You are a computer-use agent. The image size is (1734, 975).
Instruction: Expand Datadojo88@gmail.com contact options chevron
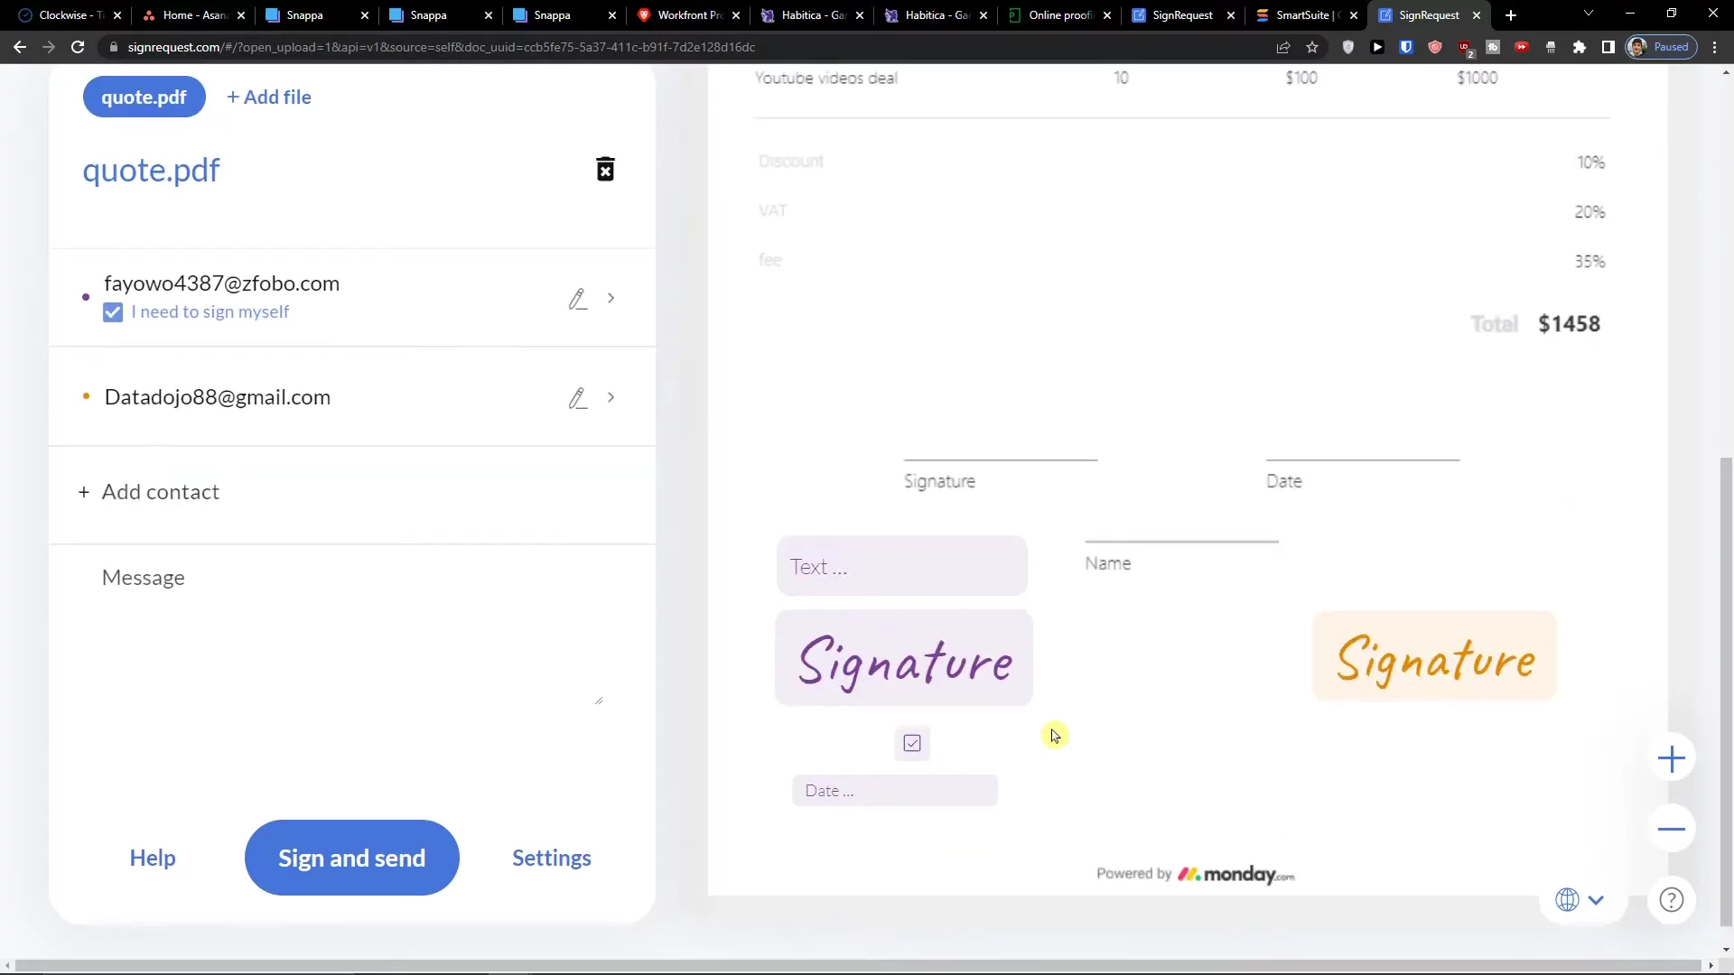tap(611, 397)
